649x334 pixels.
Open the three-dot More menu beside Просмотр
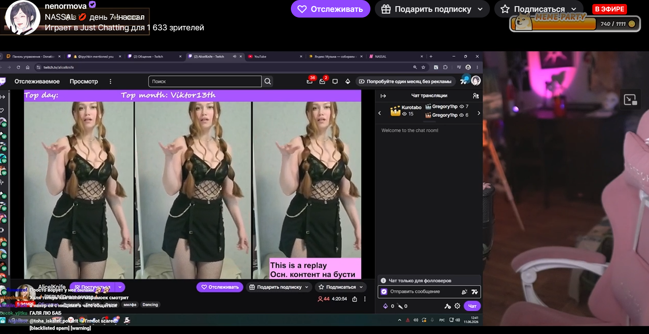coord(110,81)
